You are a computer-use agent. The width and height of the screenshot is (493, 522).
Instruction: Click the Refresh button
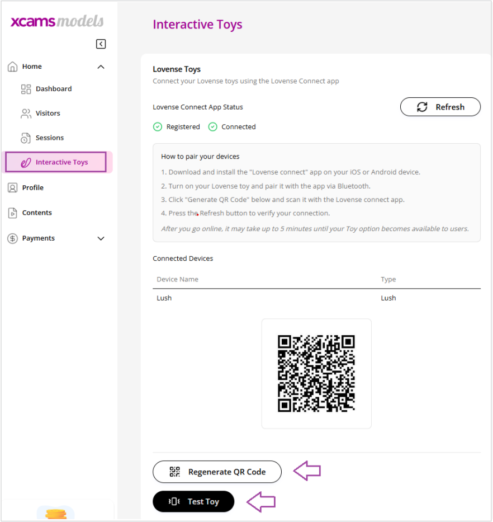[x=440, y=107]
